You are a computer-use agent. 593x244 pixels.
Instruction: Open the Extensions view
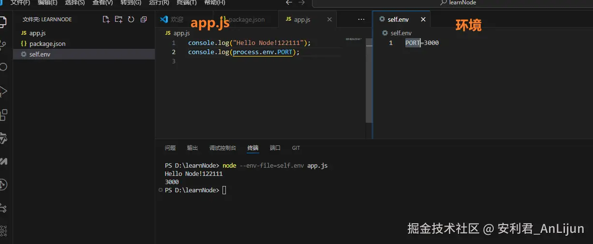3,115
